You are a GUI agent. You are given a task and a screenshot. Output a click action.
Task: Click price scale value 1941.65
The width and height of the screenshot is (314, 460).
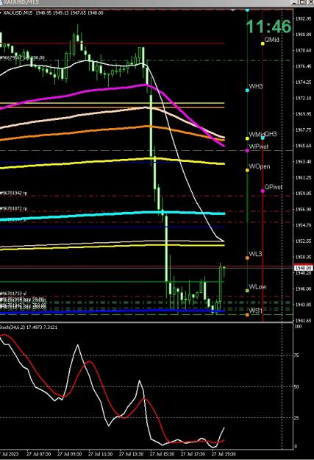(x=303, y=320)
